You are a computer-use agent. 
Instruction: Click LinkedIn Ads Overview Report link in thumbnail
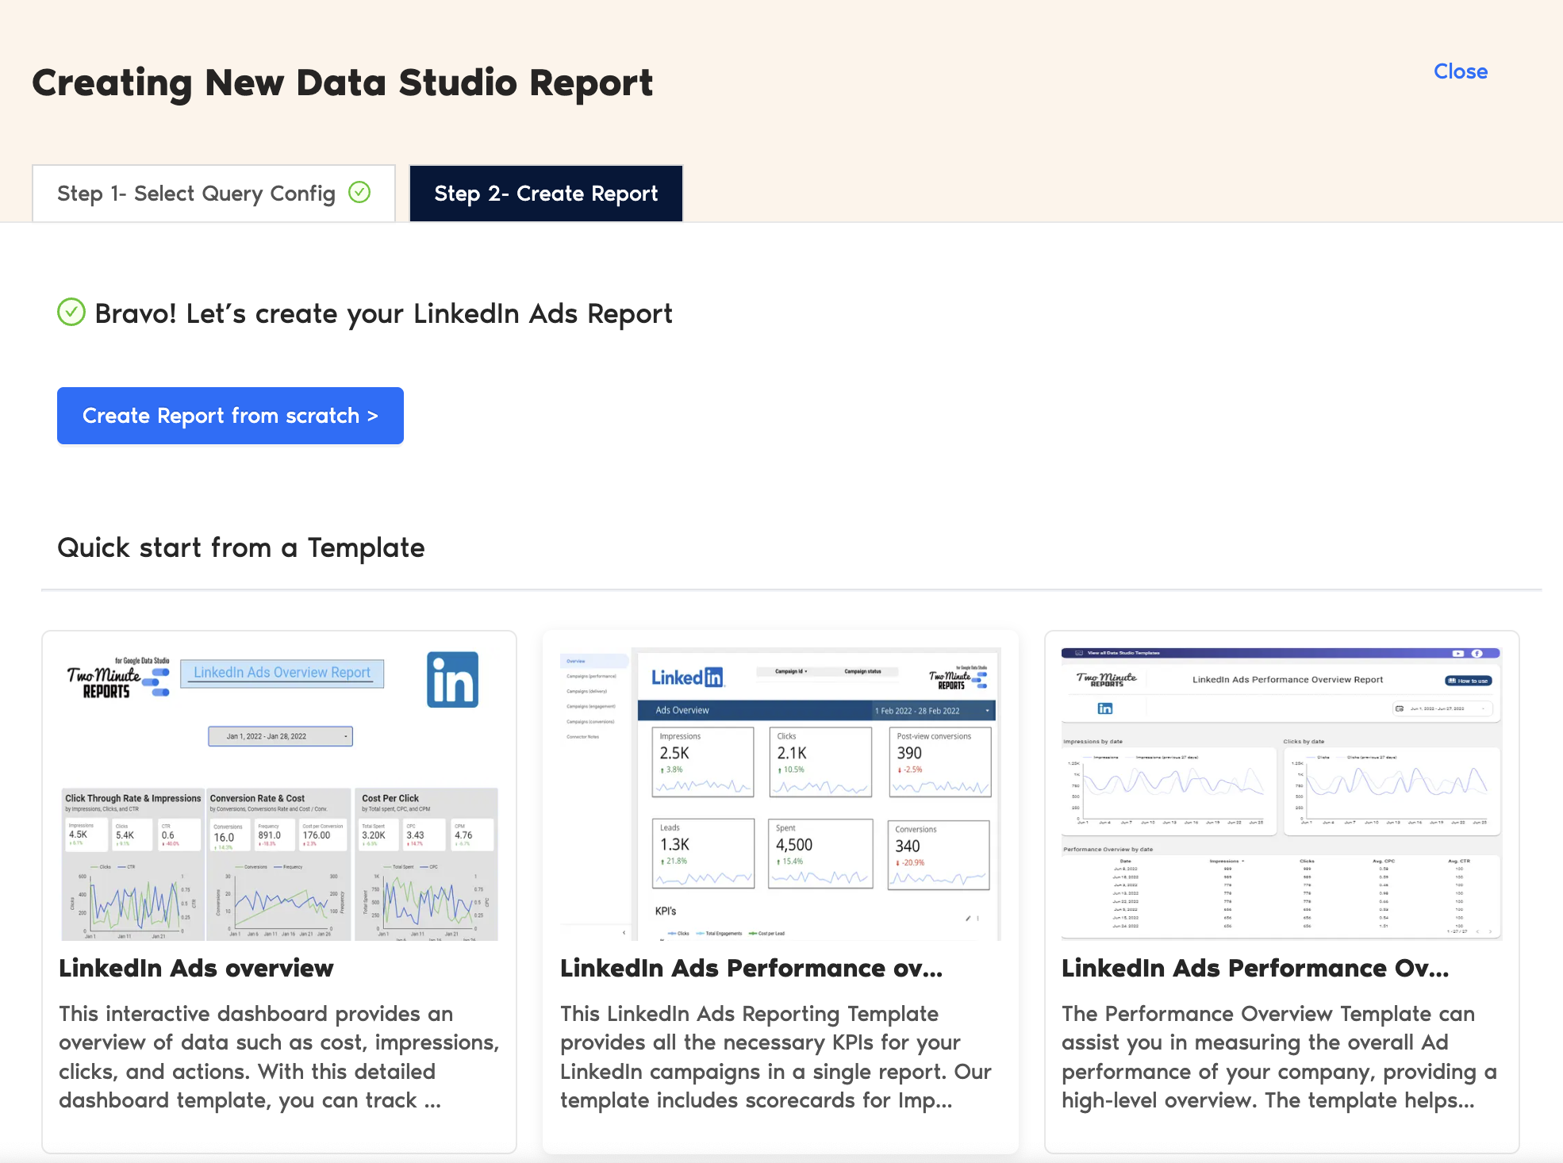[x=282, y=673]
